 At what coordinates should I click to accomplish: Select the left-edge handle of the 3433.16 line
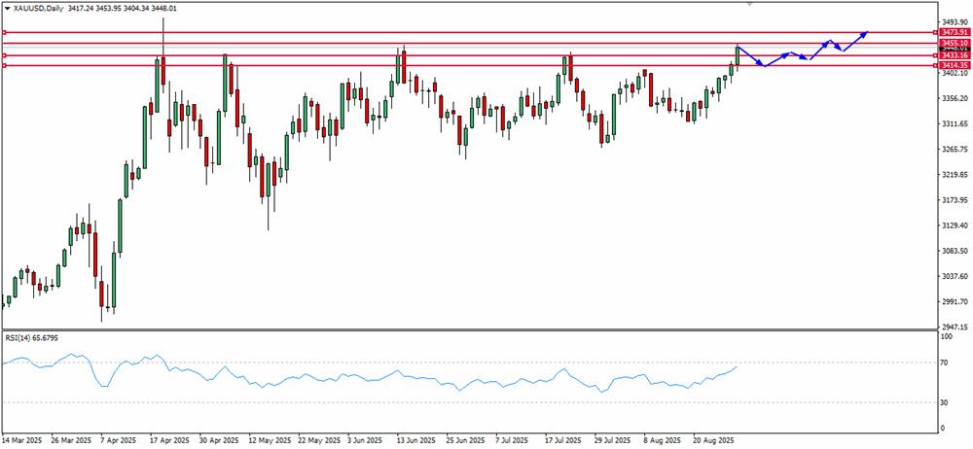point(4,55)
